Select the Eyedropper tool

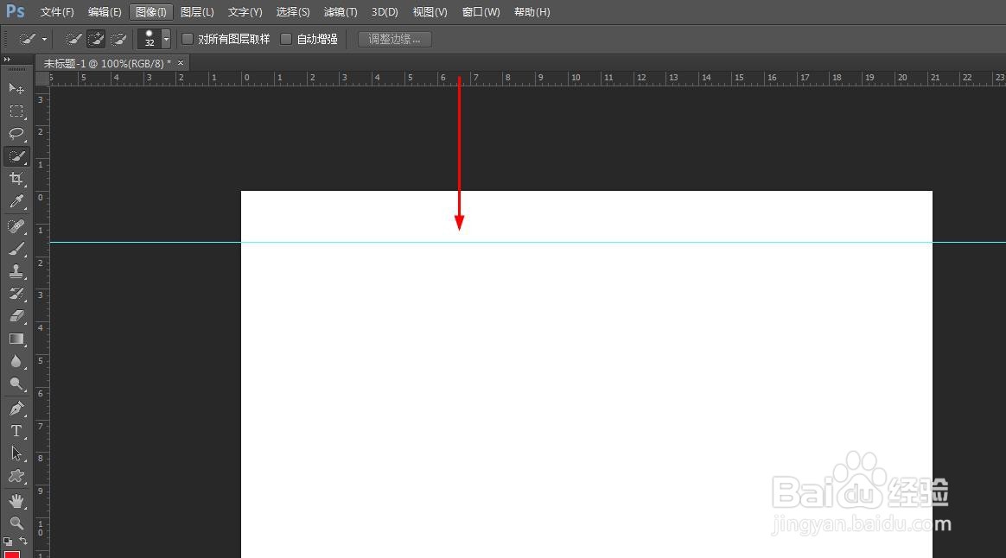(16, 201)
